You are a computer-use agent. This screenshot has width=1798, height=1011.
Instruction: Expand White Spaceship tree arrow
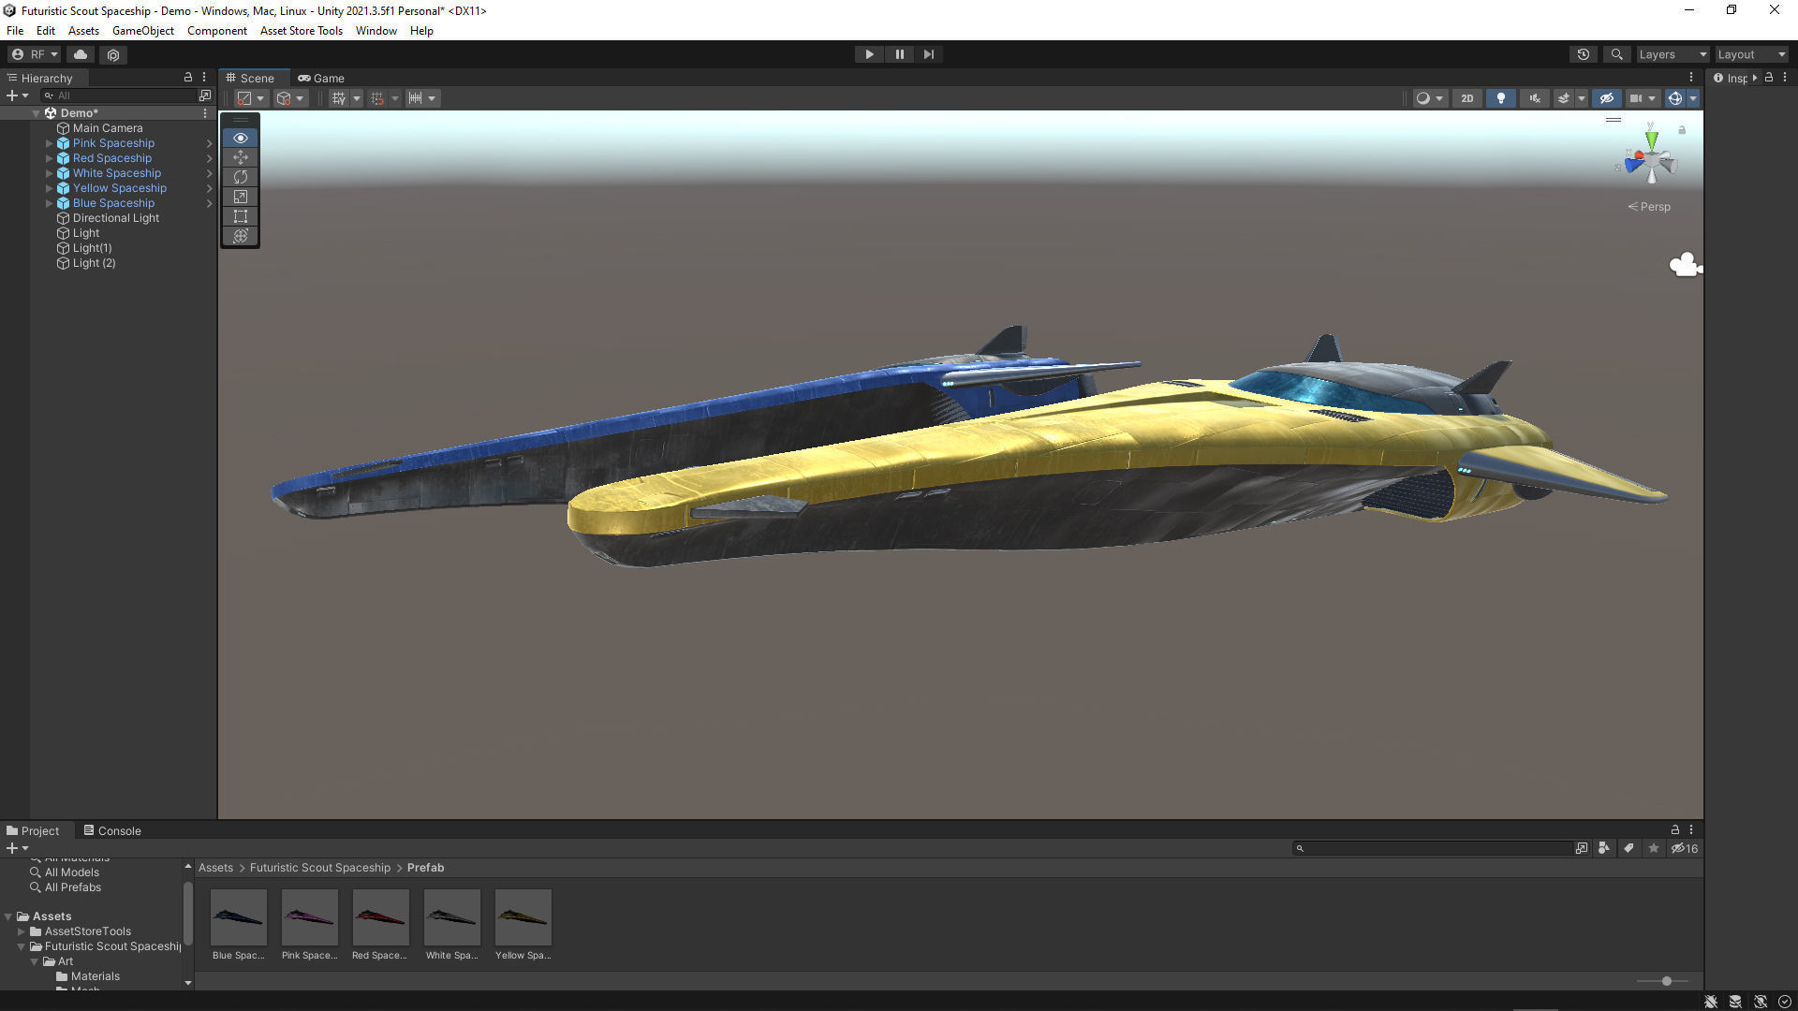pyautogui.click(x=50, y=173)
